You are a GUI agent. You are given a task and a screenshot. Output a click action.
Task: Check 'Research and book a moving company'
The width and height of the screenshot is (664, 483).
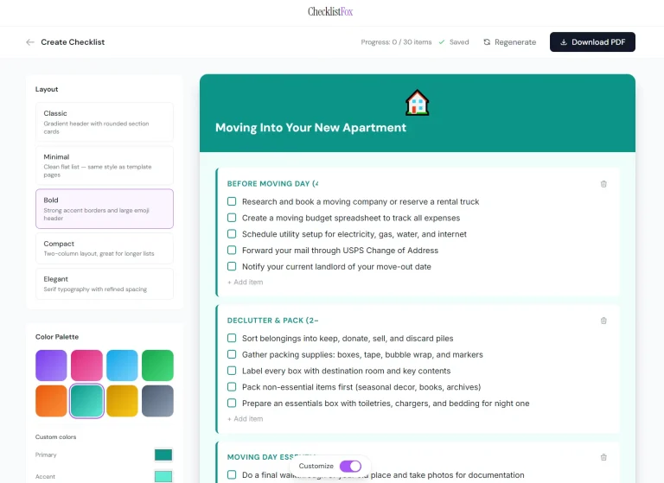[232, 201]
